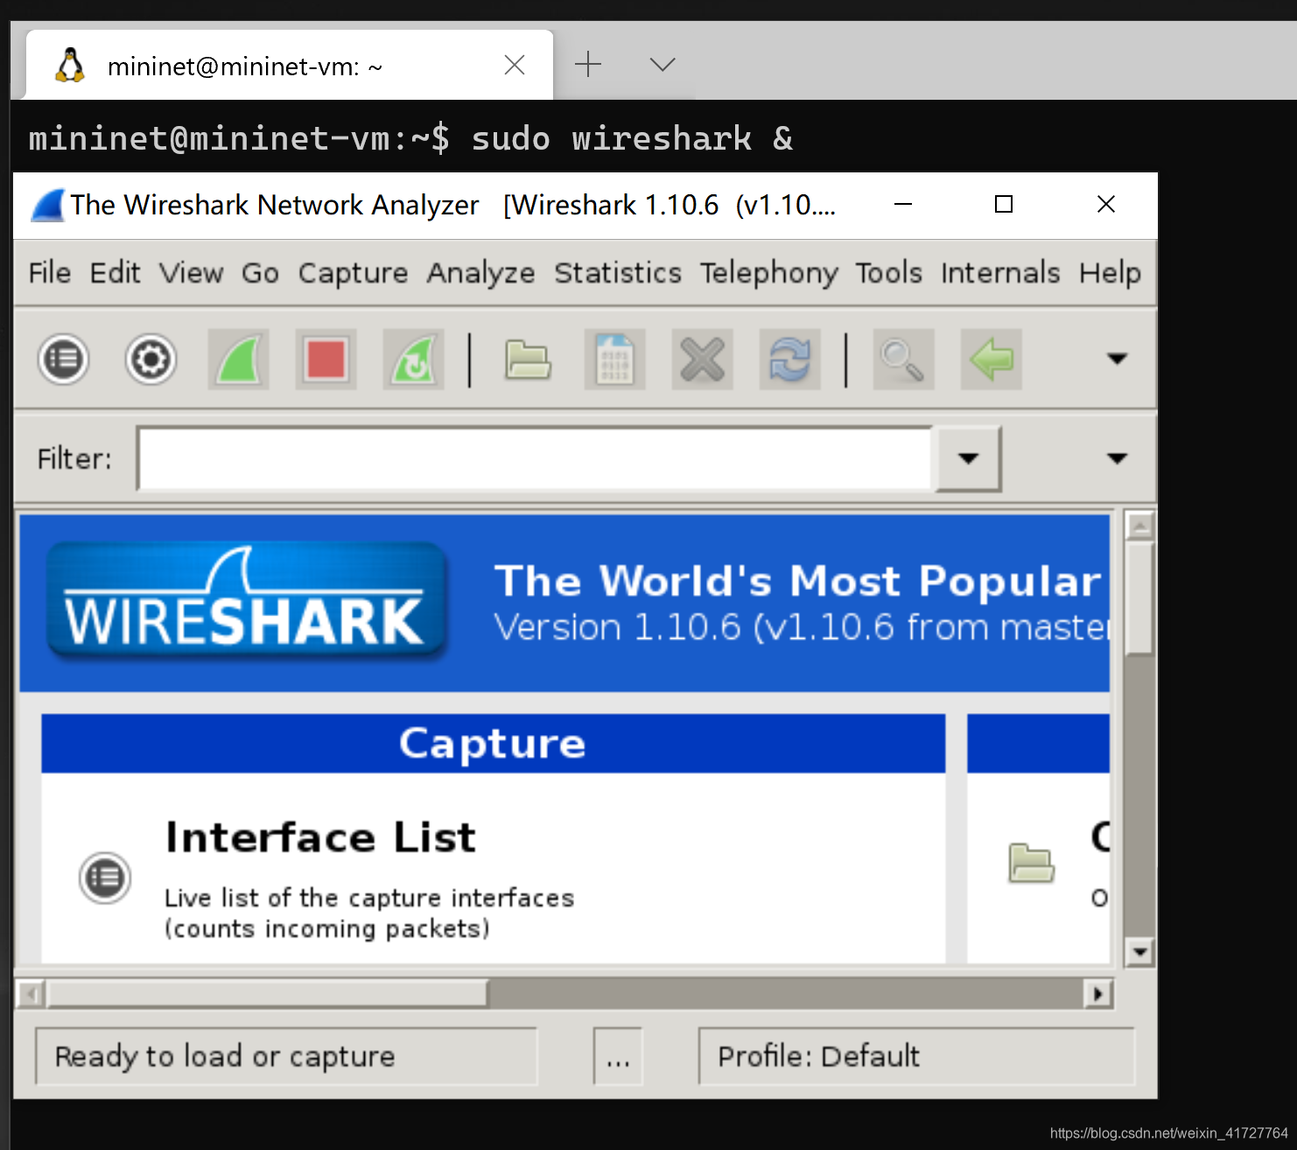Open the View menu
Viewport: 1297px width, 1150px height.
[191, 273]
